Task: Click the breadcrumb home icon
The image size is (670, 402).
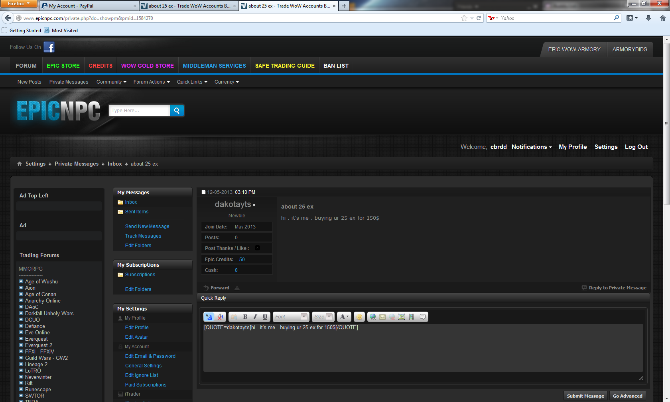Action: [x=20, y=164]
